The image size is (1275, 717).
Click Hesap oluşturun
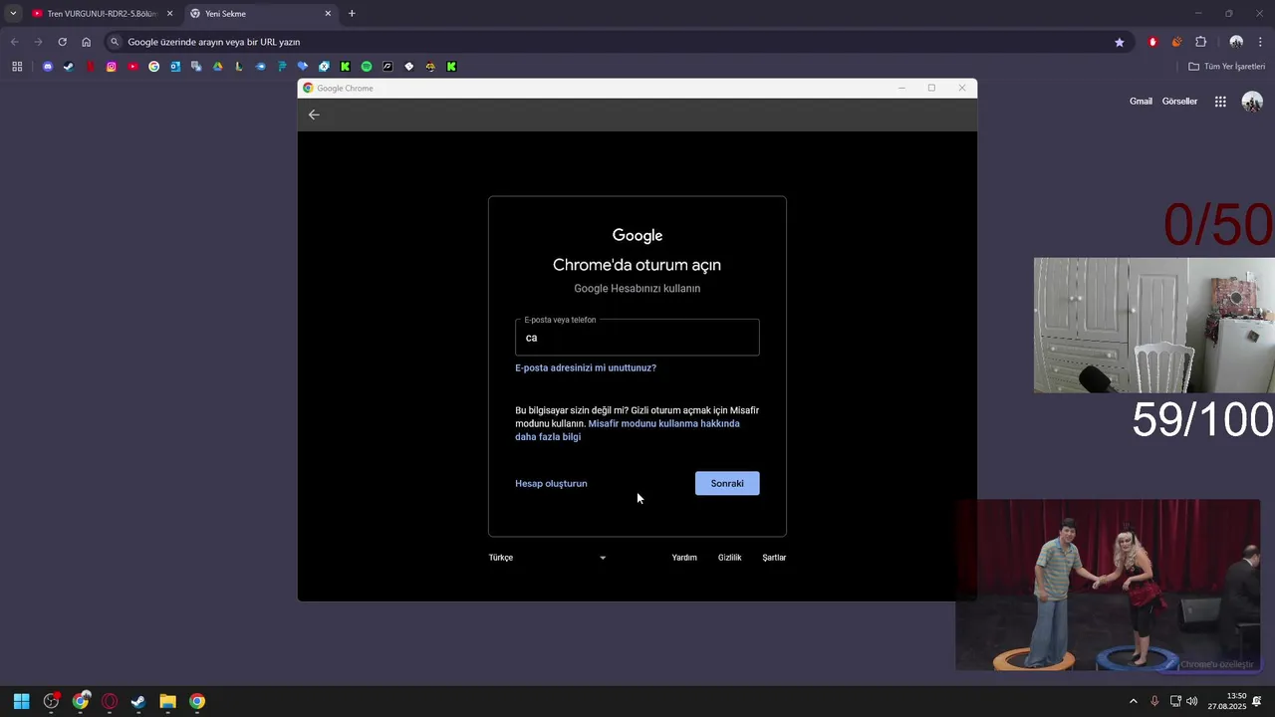coord(551,483)
